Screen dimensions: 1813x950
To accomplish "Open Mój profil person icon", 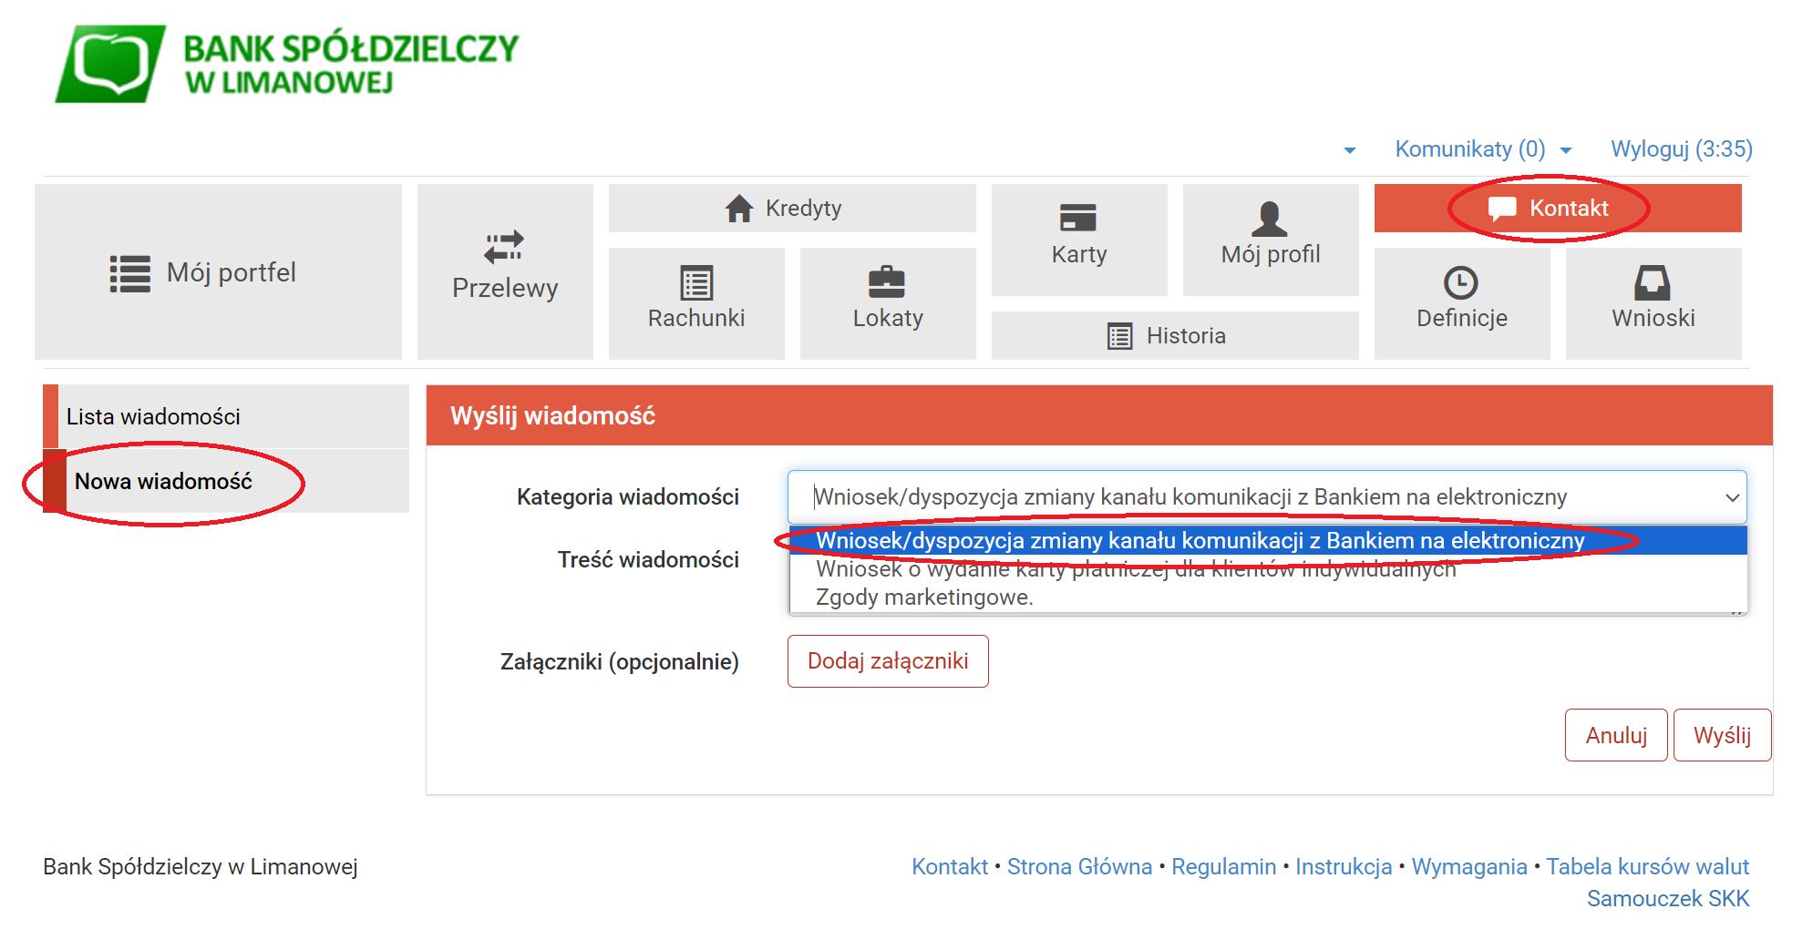I will pyautogui.click(x=1269, y=220).
